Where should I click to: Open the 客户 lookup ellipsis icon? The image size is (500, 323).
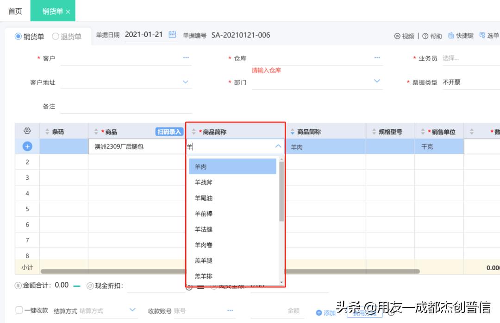(x=186, y=57)
